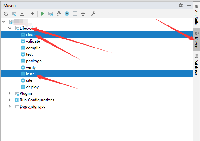
Task: Click the Dependencies label
Action: (33, 107)
